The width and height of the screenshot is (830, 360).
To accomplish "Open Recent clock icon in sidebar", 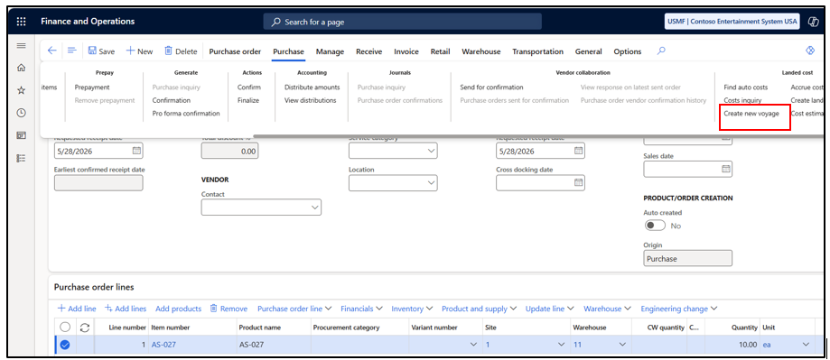I will click(21, 113).
